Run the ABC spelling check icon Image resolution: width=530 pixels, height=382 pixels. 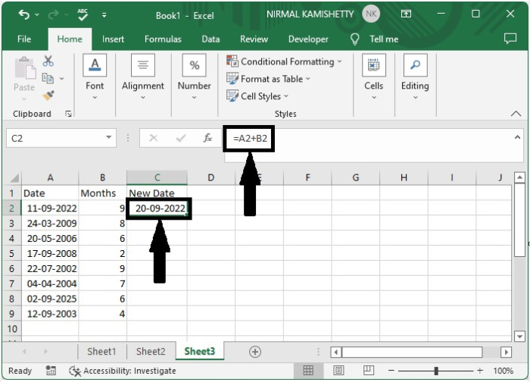point(82,14)
